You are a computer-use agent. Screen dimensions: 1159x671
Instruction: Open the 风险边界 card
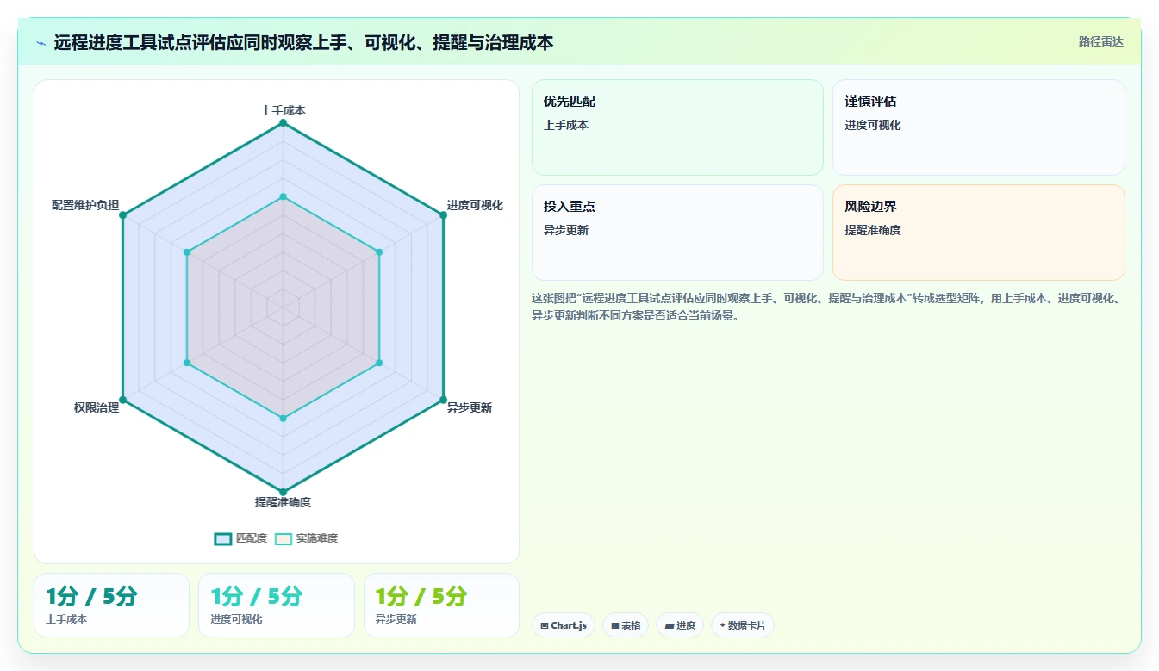coord(979,233)
